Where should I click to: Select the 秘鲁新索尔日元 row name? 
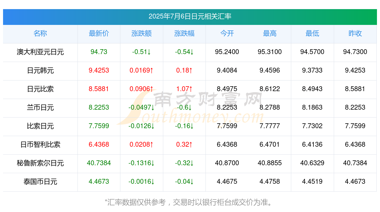coord(40,163)
